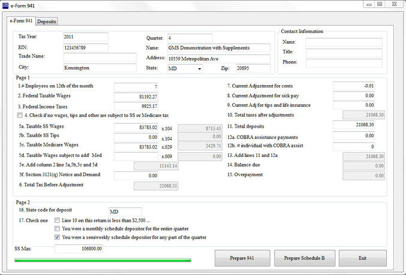Click the Adjustment for sick pay field
Viewport: 406px width, 275px height.
click(x=354, y=96)
